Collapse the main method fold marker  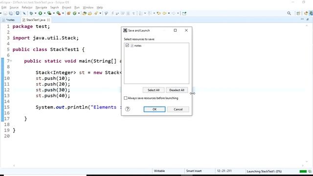pos(11,61)
